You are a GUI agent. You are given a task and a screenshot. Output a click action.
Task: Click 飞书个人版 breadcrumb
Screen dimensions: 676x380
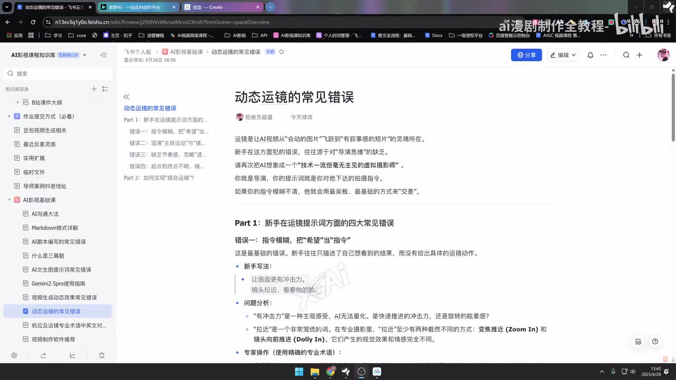click(137, 52)
